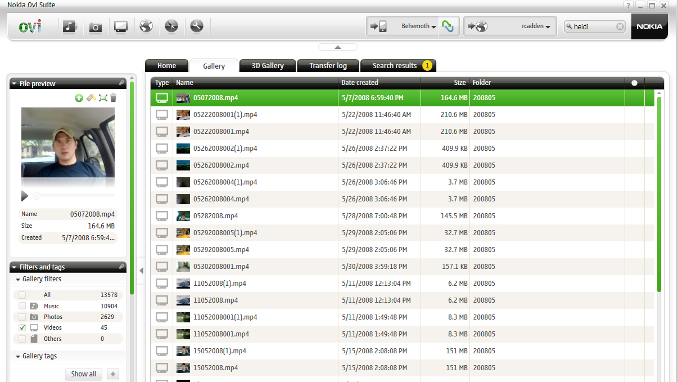Collapse the left sidebar with arrow handle
This screenshot has height=382, width=678.
pyautogui.click(x=141, y=271)
